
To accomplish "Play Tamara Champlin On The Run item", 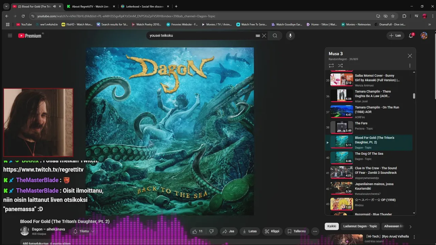I will (x=370, y=112).
